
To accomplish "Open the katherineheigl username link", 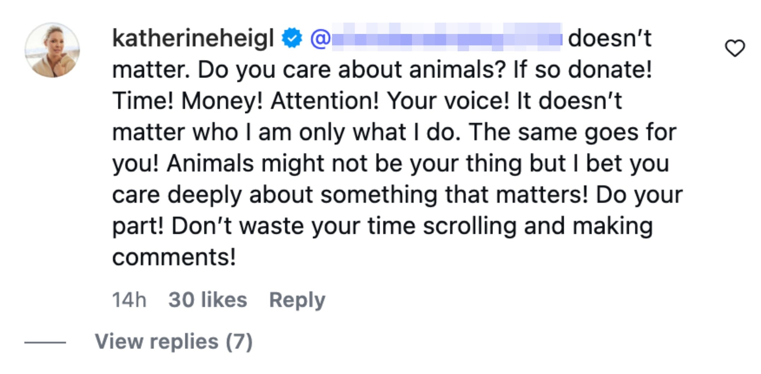I will (193, 38).
